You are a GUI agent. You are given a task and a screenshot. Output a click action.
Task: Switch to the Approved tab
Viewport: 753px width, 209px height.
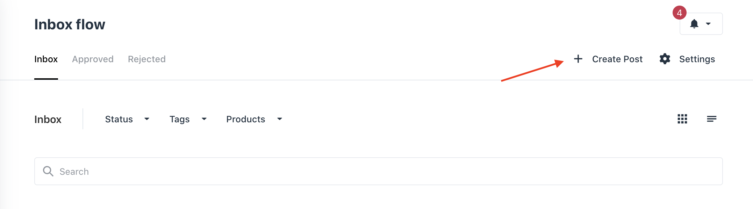93,59
